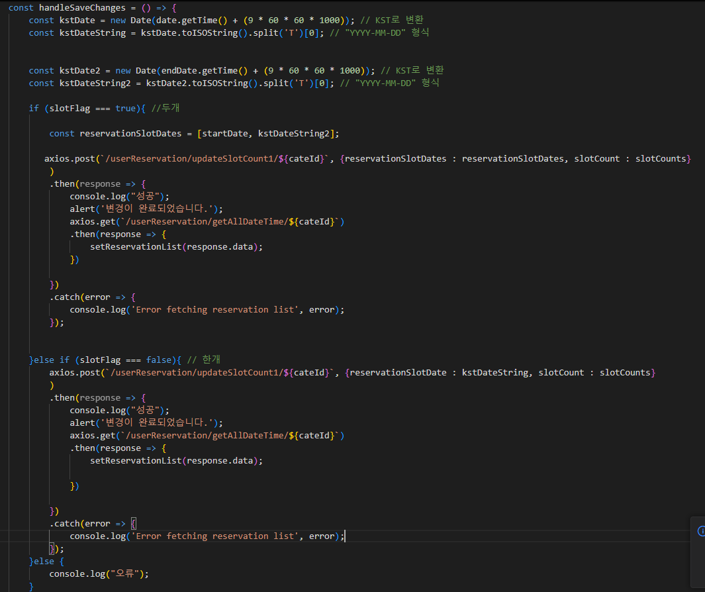Click startDate inside the array literal
705x592 pixels.
click(225, 134)
